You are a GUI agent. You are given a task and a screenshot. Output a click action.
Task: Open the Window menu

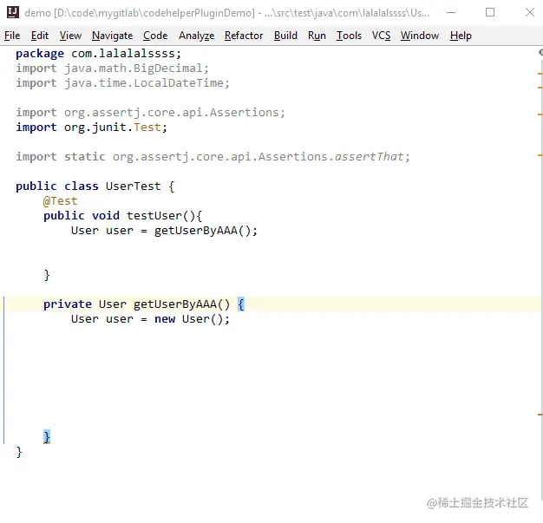pos(419,36)
